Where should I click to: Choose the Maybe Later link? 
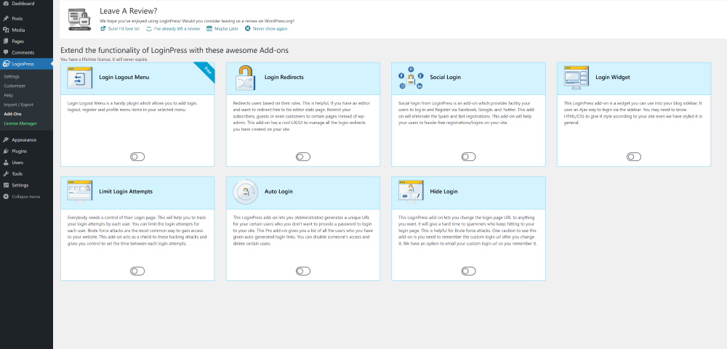point(226,29)
